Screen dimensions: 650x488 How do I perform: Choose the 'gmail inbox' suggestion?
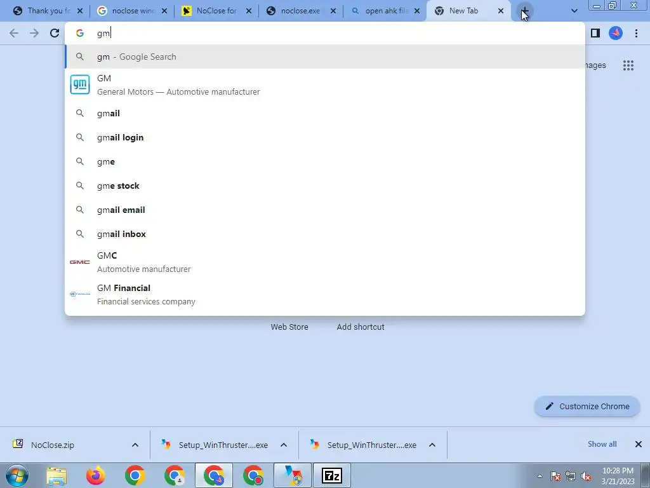click(x=325, y=234)
